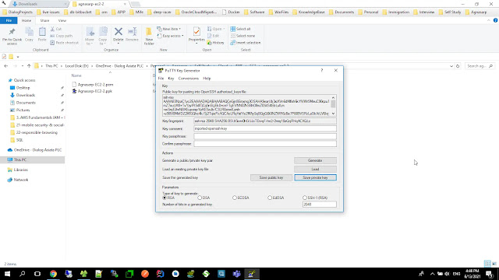Click the Up one level arrow
The height and width of the screenshot is (280, 499).
click(x=29, y=66)
